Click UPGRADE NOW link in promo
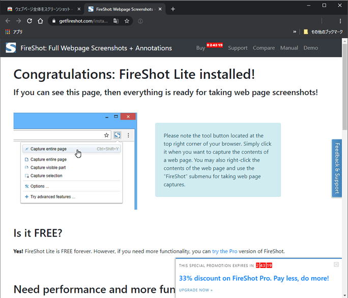The width and height of the screenshot is (348, 298). click(196, 290)
